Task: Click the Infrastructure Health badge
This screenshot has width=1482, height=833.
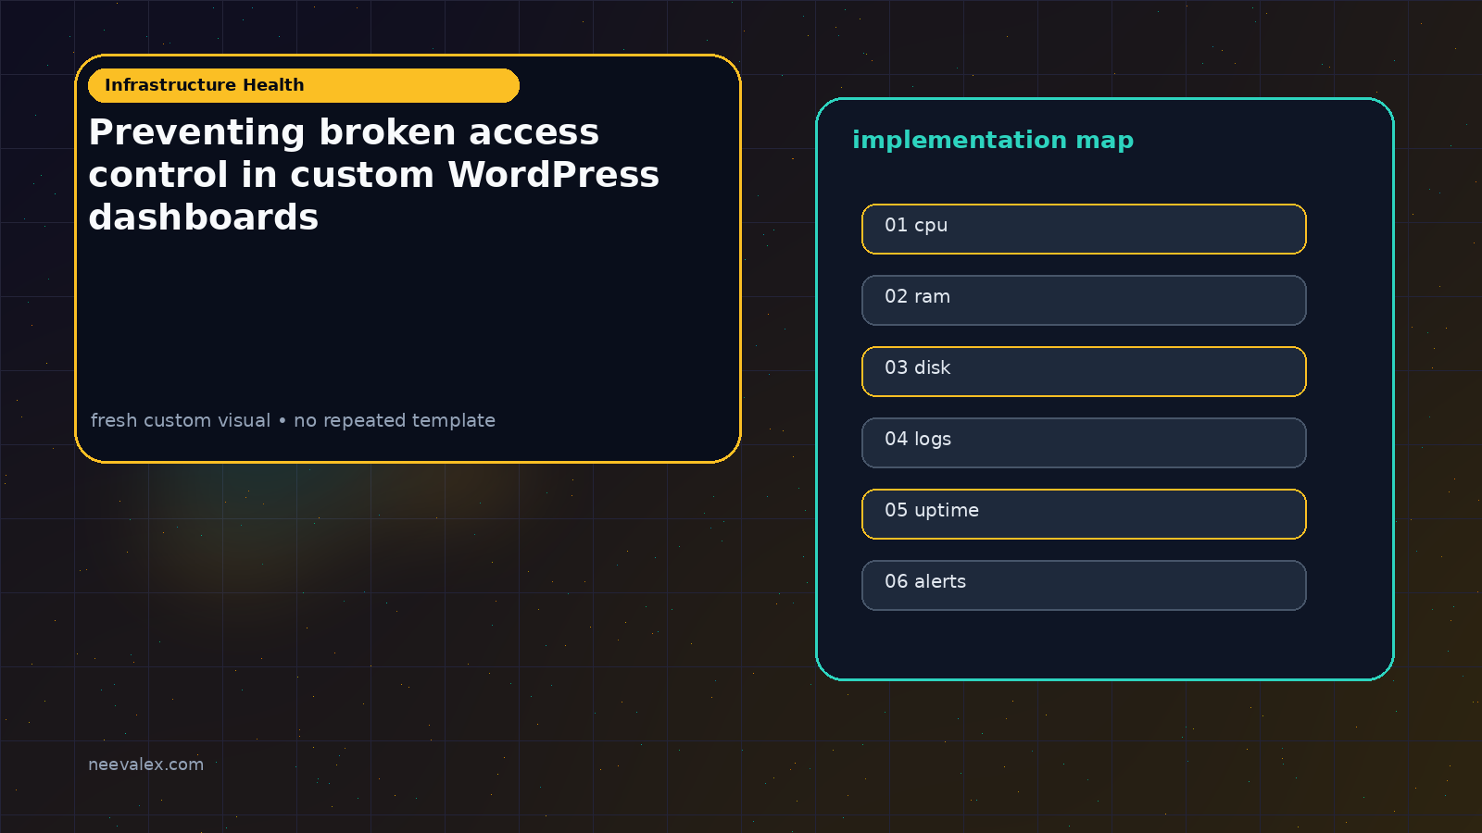Action: point(304,85)
